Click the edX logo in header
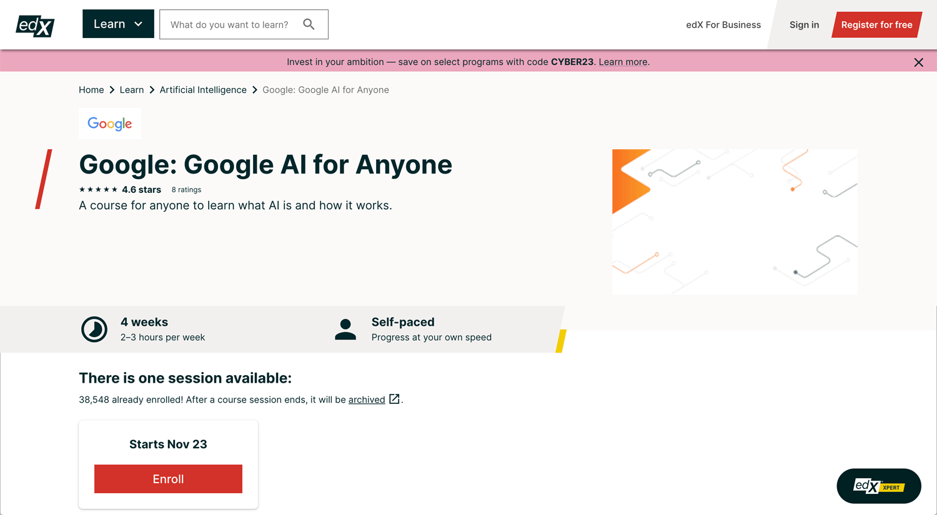The image size is (937, 515). tap(35, 25)
